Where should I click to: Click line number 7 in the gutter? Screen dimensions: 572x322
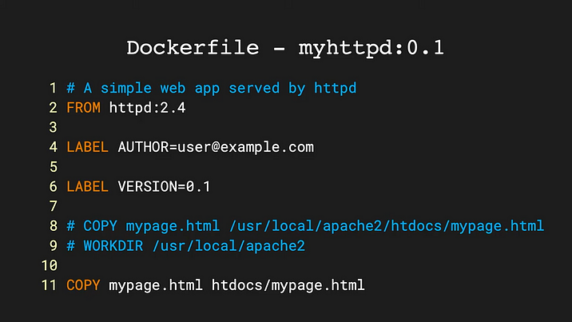point(53,206)
